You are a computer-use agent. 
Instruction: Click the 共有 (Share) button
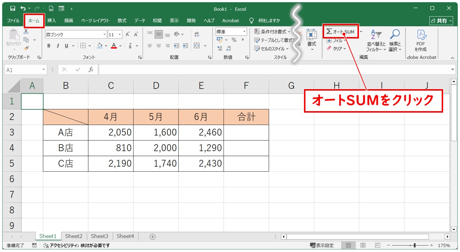coord(441,21)
